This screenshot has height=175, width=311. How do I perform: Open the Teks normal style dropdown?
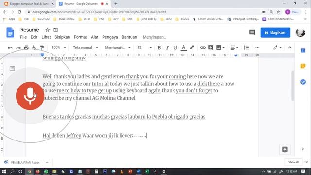tap(86, 48)
